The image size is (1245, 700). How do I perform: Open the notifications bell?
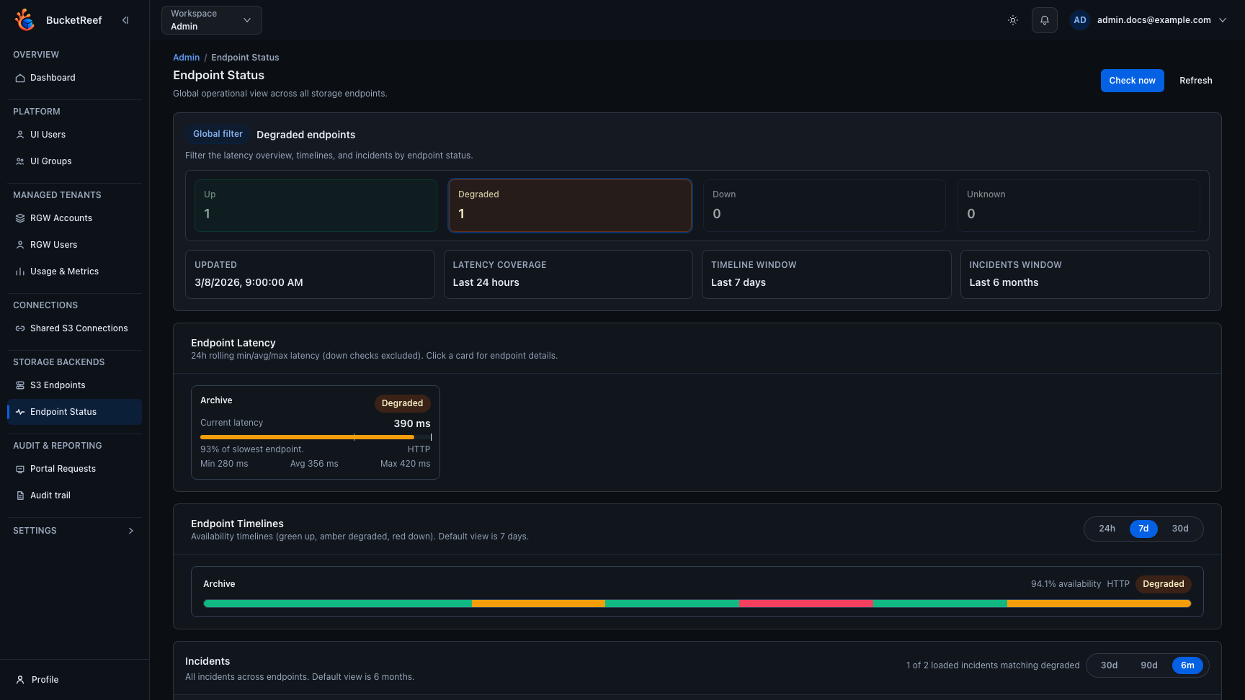click(1045, 20)
